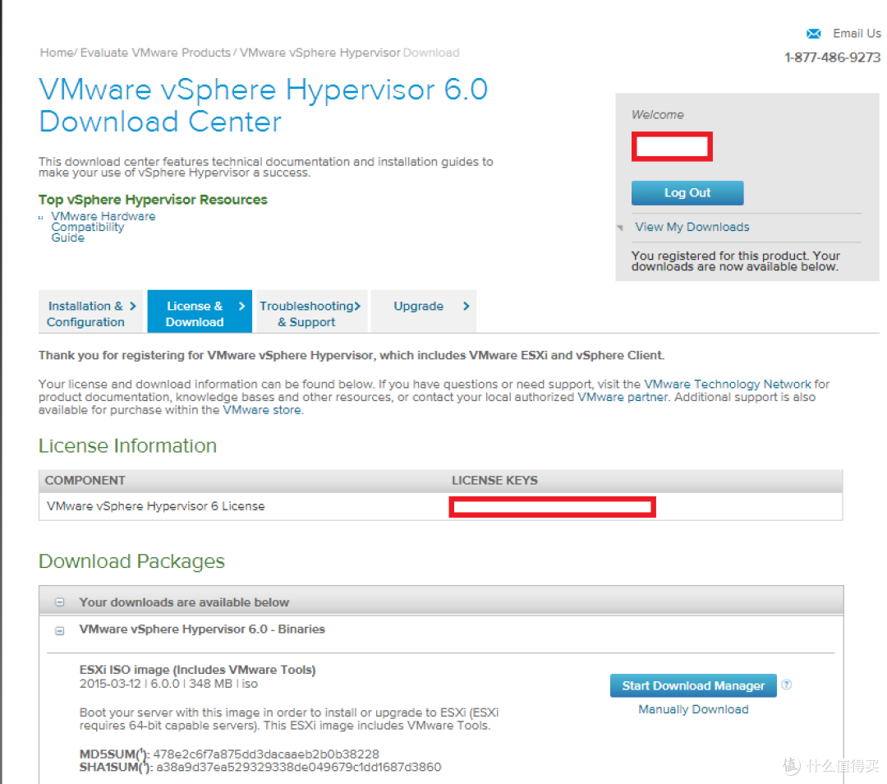Open VMware Hardware Compatibility Guide link
Image resolution: width=887 pixels, height=784 pixels.
103,227
